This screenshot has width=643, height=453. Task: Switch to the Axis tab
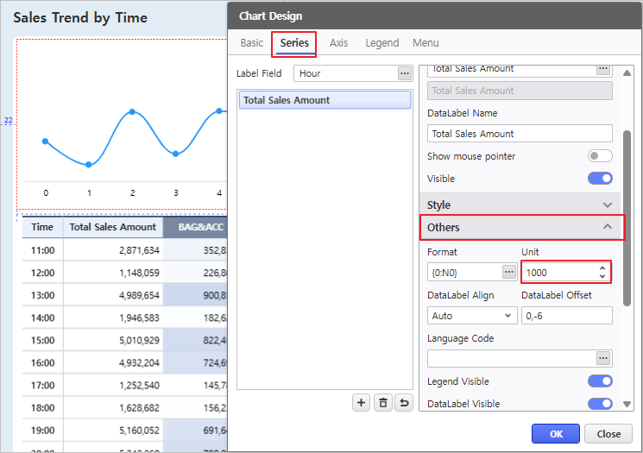coord(338,43)
